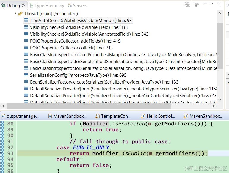This screenshot has height=173, width=229.
Task: Select POJOPropertiesCollector._addFields() line 419
Action: (75, 41)
